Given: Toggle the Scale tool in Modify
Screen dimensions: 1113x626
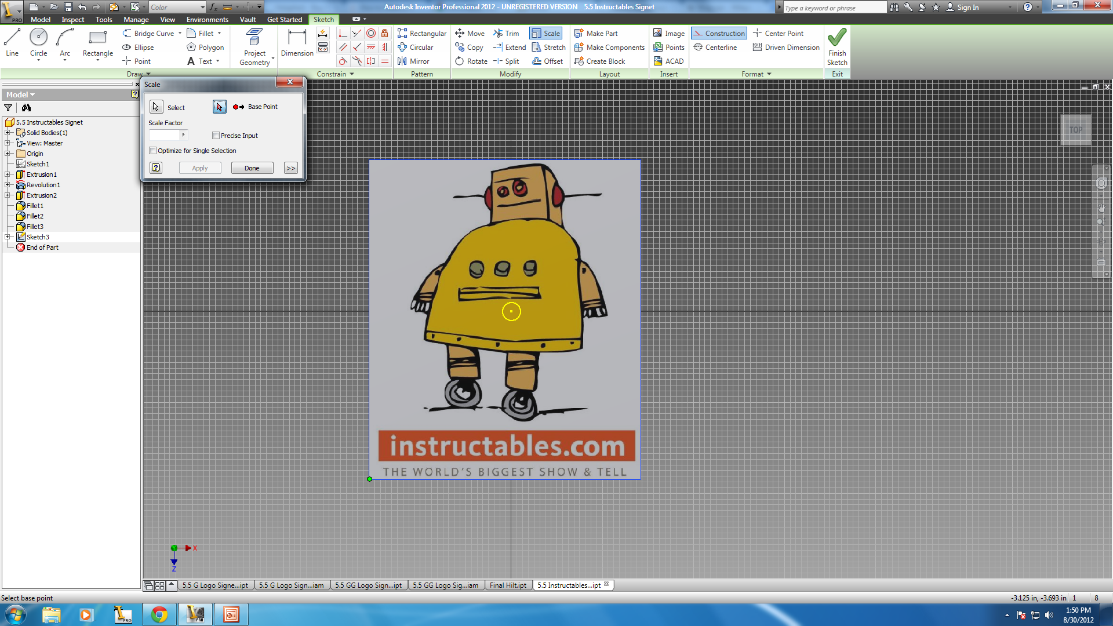Looking at the screenshot, I should pyautogui.click(x=545, y=34).
